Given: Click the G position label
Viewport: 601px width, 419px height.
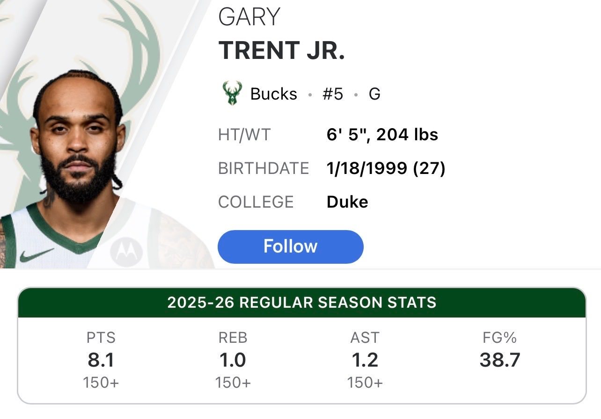Looking at the screenshot, I should pyautogui.click(x=374, y=94).
